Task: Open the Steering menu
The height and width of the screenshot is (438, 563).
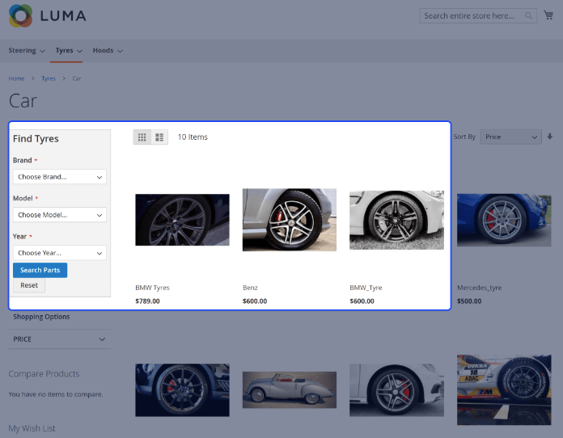Action: pos(27,51)
